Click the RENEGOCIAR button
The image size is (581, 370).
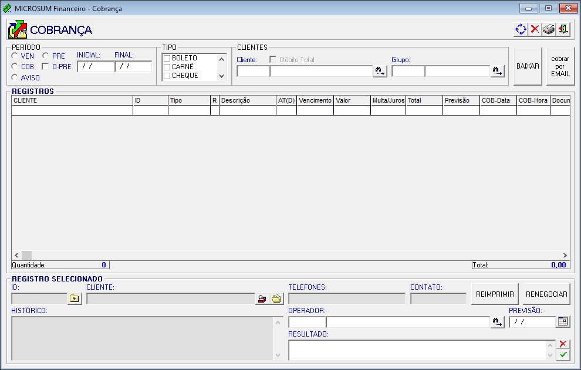(x=546, y=294)
